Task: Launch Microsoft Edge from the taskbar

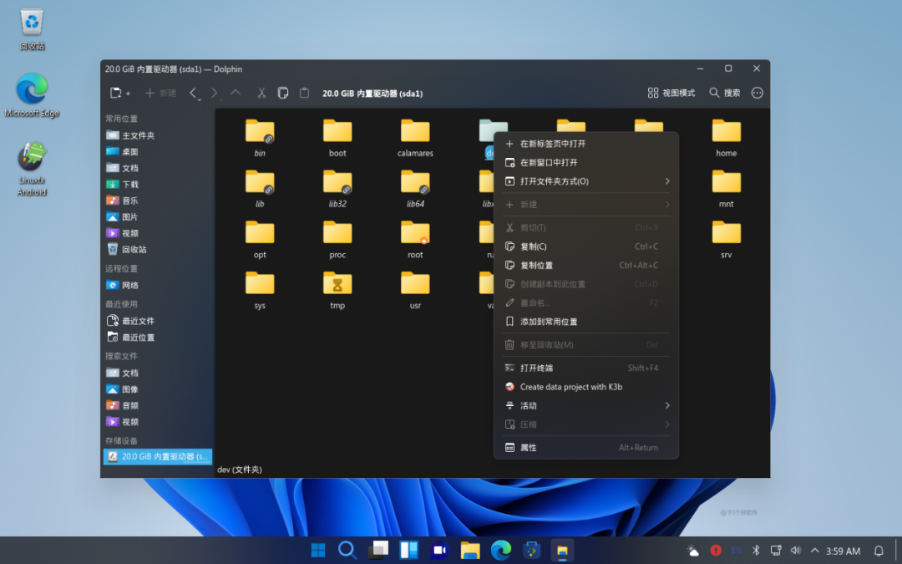Action: tap(500, 551)
